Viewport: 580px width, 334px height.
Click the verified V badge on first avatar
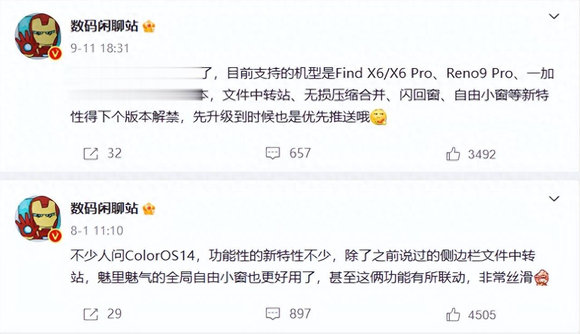coord(55,53)
